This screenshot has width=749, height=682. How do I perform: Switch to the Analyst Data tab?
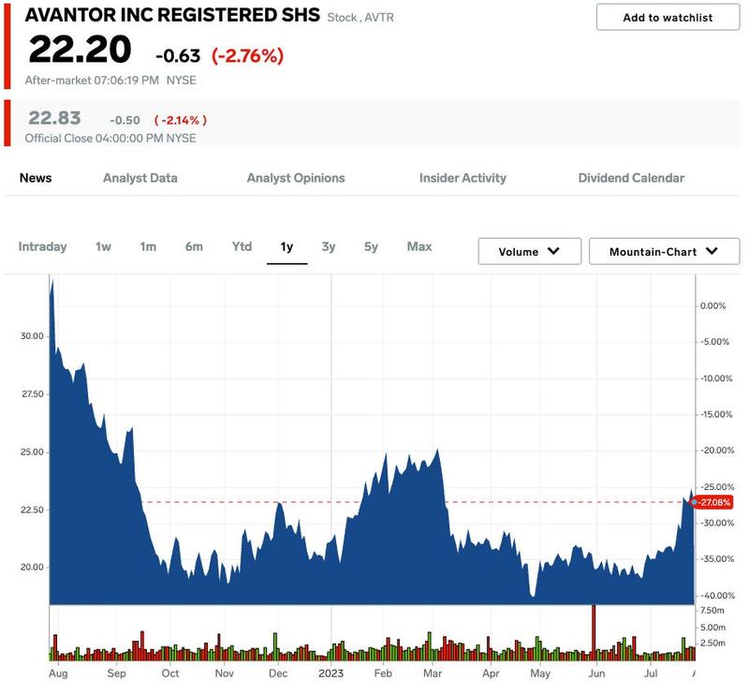point(140,178)
